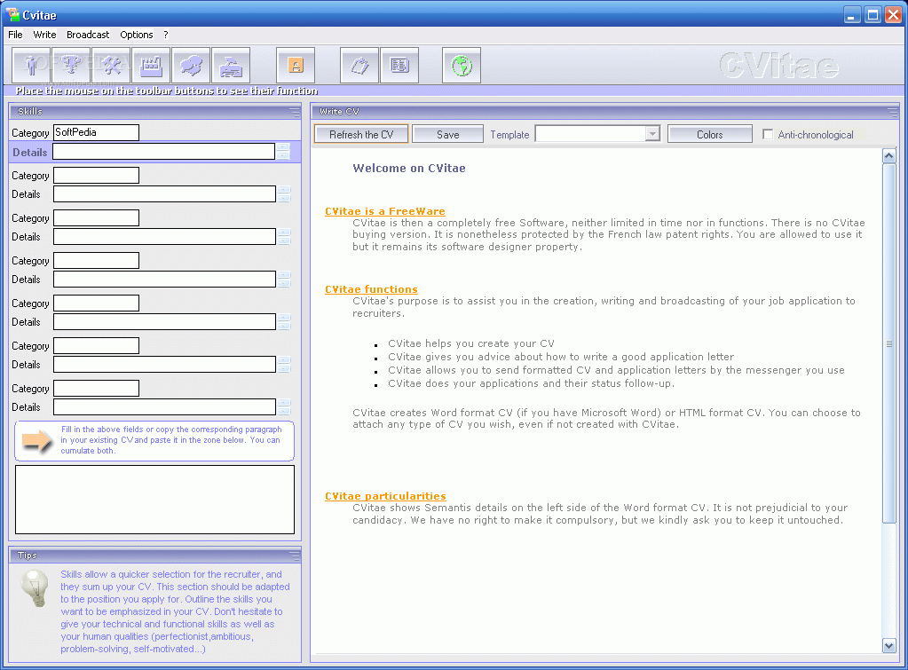The height and width of the screenshot is (670, 908).
Task: Follow the CVitae is a FreeWare link
Action: pyautogui.click(x=385, y=211)
